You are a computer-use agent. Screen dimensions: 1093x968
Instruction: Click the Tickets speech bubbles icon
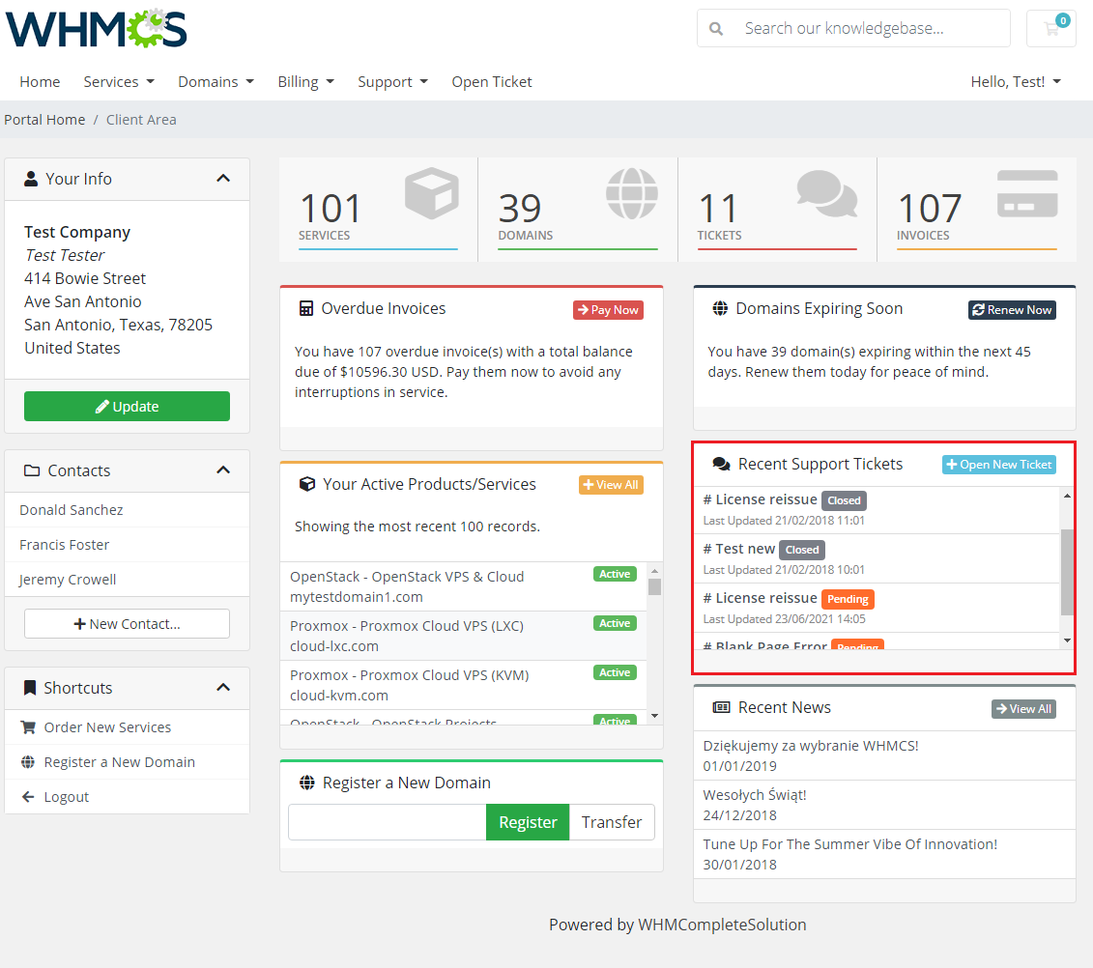pyautogui.click(x=826, y=193)
